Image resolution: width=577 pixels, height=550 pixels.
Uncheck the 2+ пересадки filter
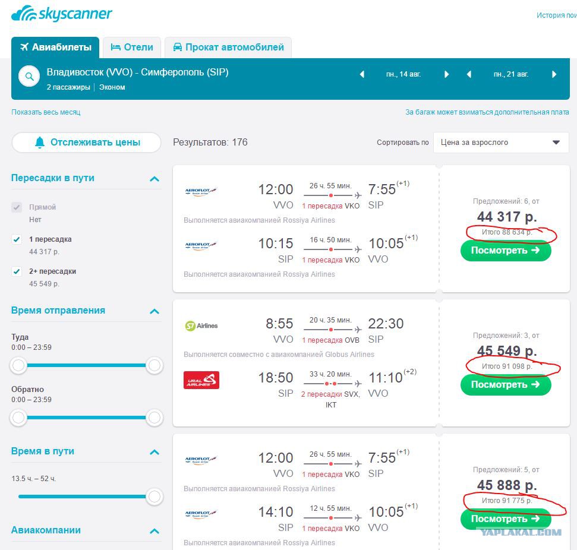click(x=17, y=271)
